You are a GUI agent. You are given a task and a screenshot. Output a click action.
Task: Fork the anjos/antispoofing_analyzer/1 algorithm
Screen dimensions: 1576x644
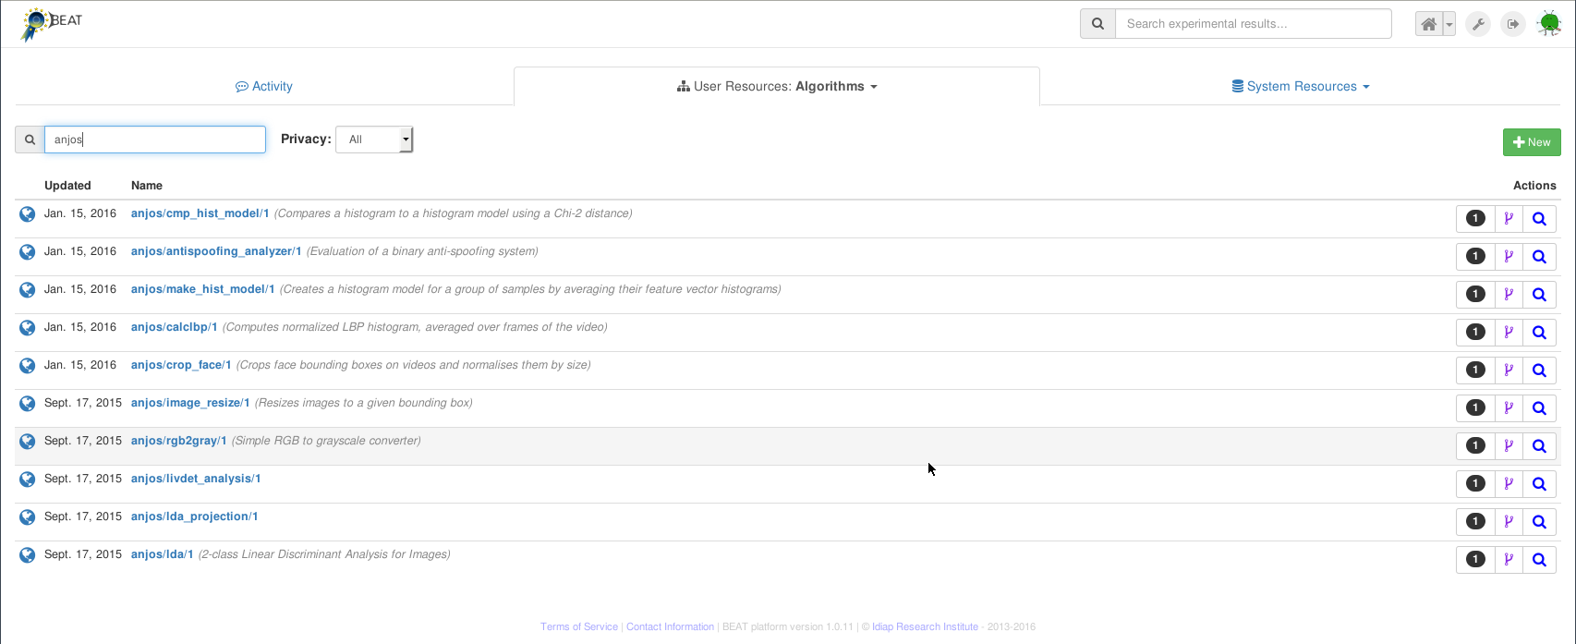1509,257
